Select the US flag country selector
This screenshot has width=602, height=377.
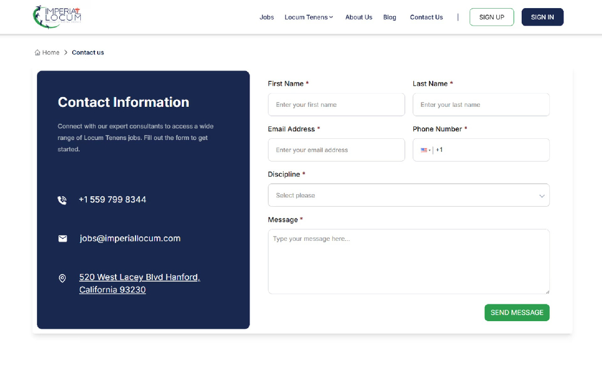pos(425,150)
